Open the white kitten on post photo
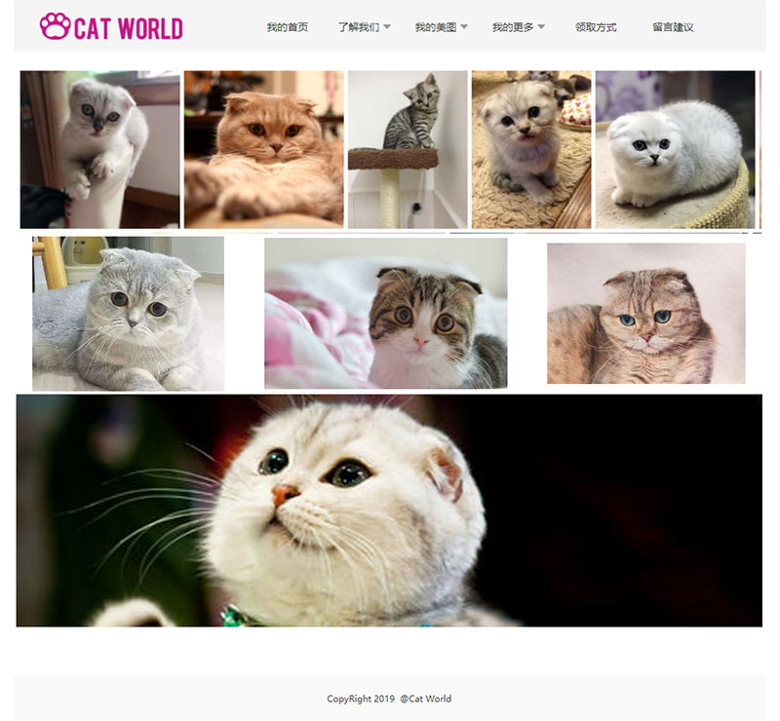Screen dimensions: 780x721 tap(100, 149)
